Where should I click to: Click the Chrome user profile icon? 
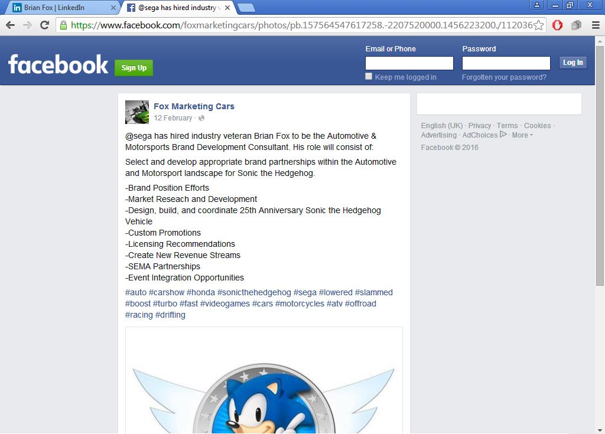coord(536,5)
